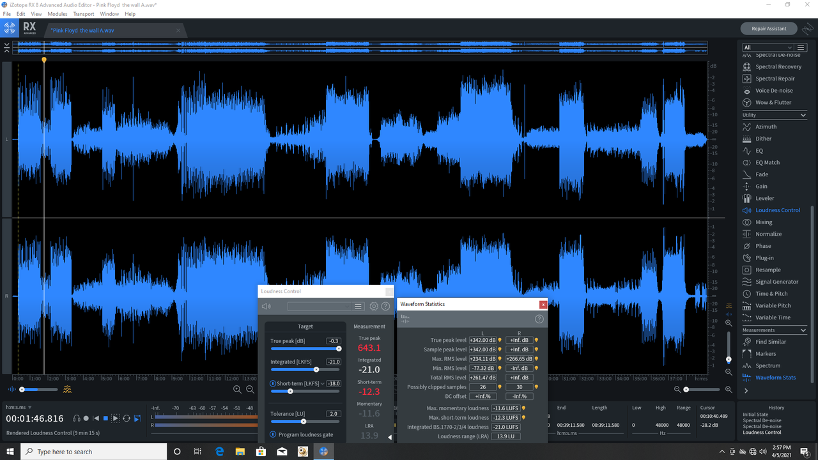Viewport: 818px width, 460px height.
Task: Open the Gain module
Action: 755,187
